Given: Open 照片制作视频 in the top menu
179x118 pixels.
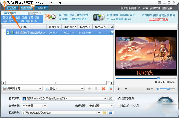Looking at the screenshot, I should [128, 8].
